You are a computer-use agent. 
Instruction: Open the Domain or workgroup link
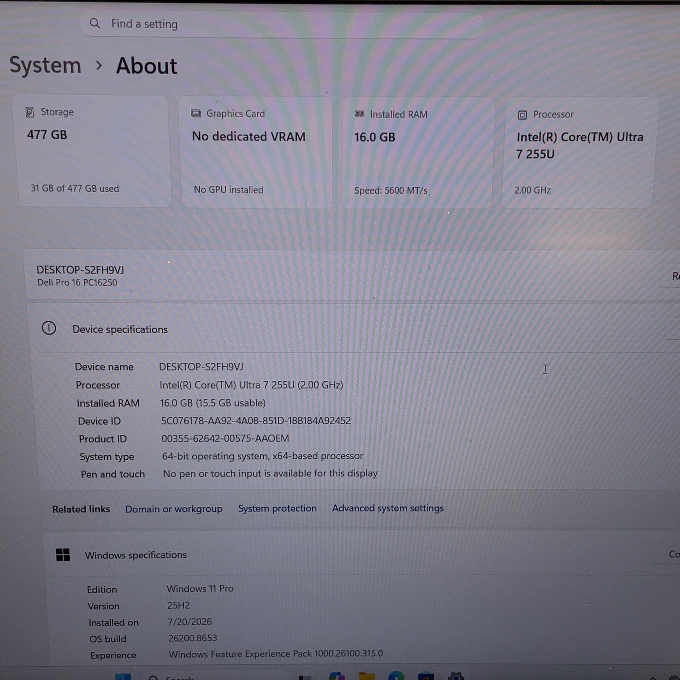(x=174, y=509)
